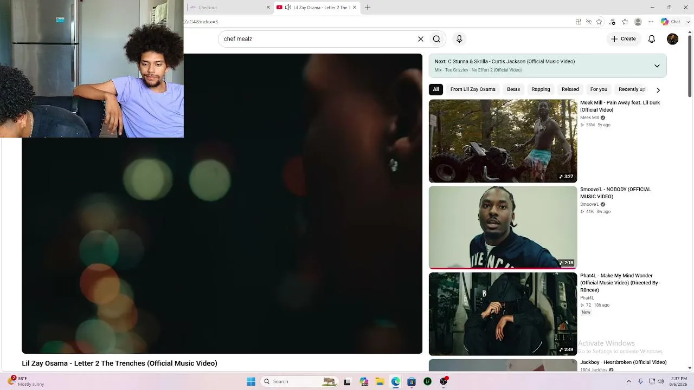Click the YouTube search magnifier button
Image resolution: width=694 pixels, height=390 pixels.
click(436, 39)
